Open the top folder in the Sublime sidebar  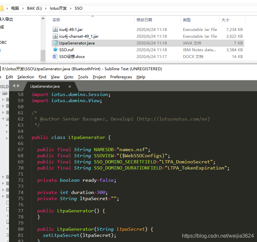tap(5, 93)
